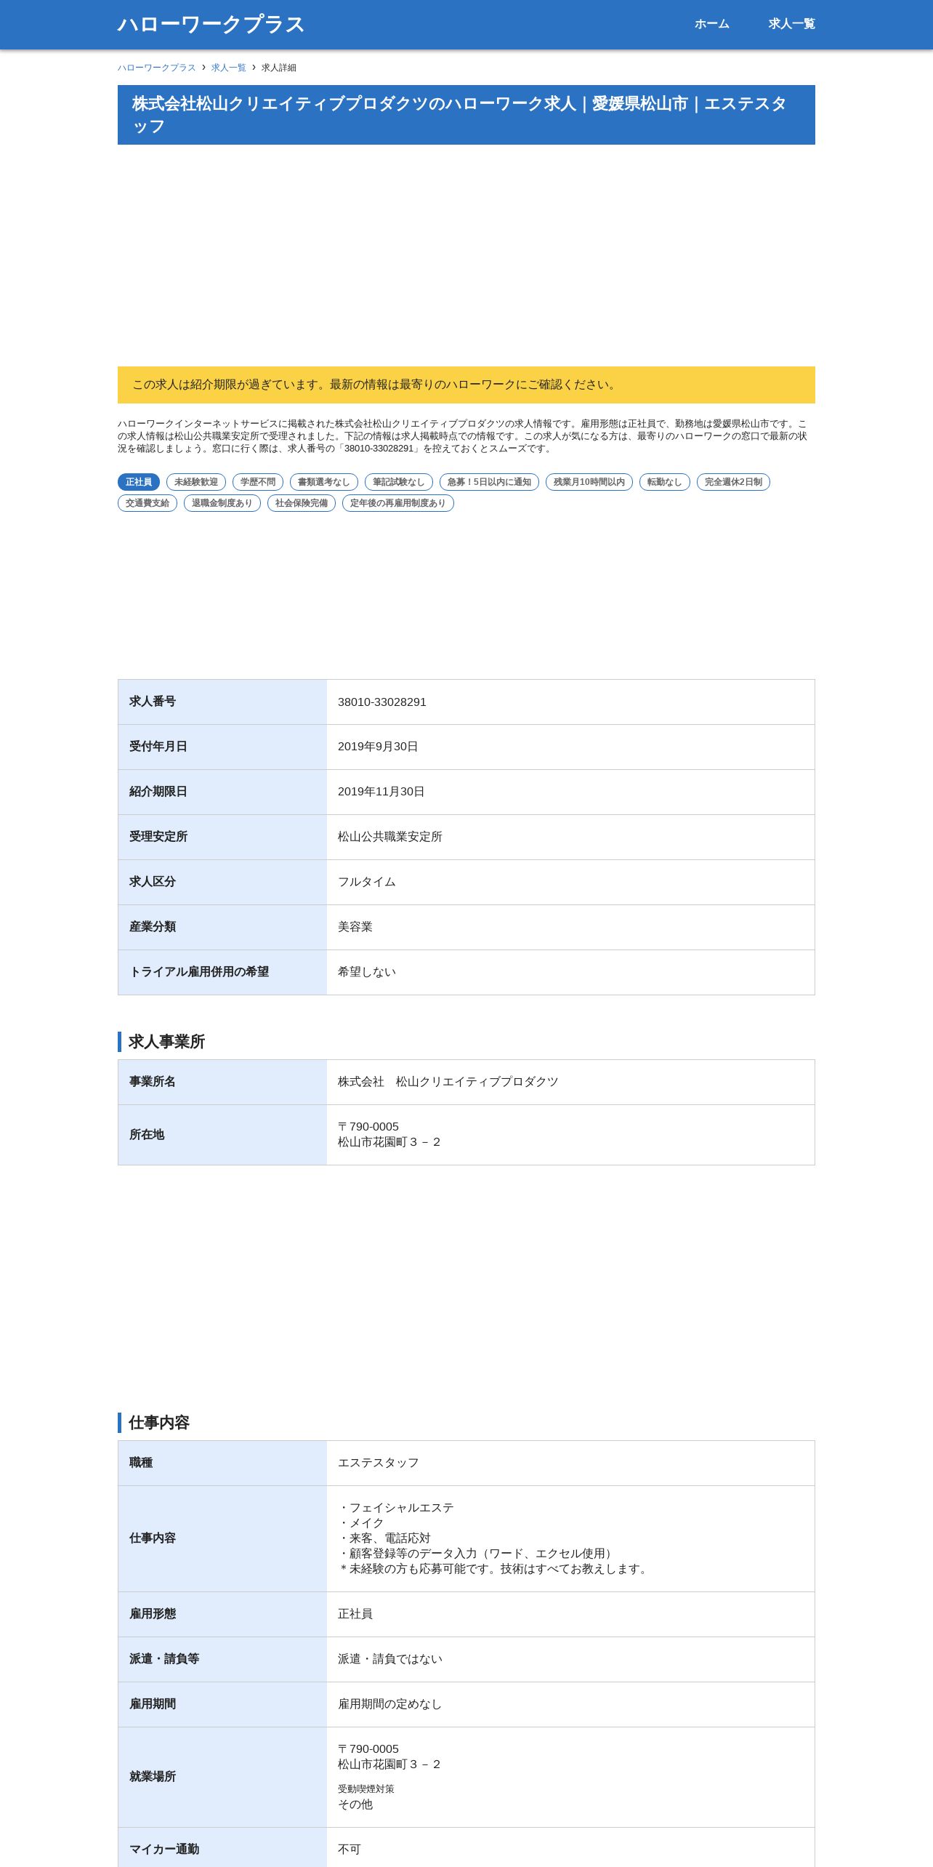
Task: Select 求人詳細 breadcrumb text
Action: (279, 68)
